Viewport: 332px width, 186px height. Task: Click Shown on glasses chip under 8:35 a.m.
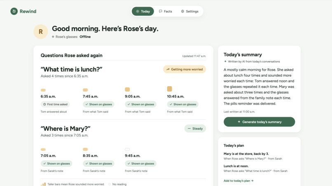(98, 163)
